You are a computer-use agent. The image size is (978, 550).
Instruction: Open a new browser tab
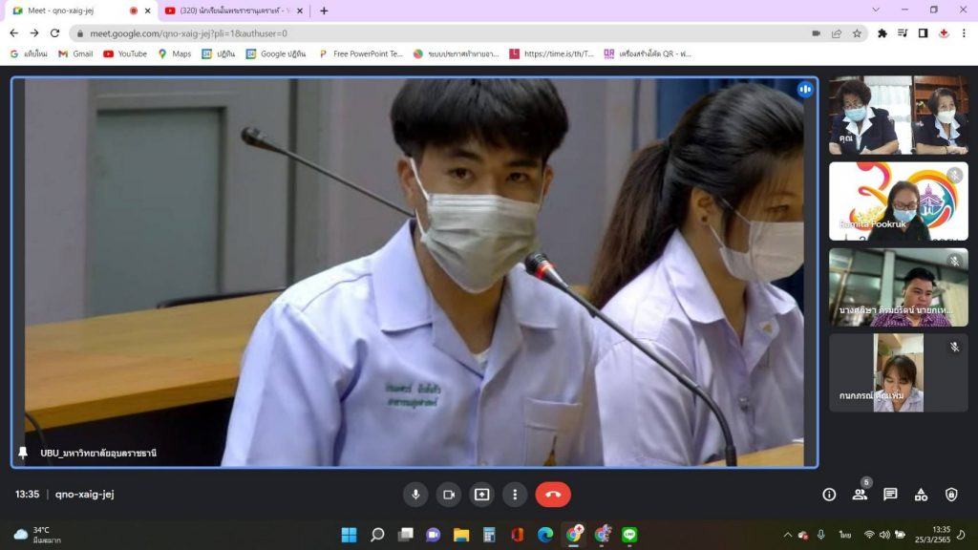pyautogui.click(x=324, y=11)
